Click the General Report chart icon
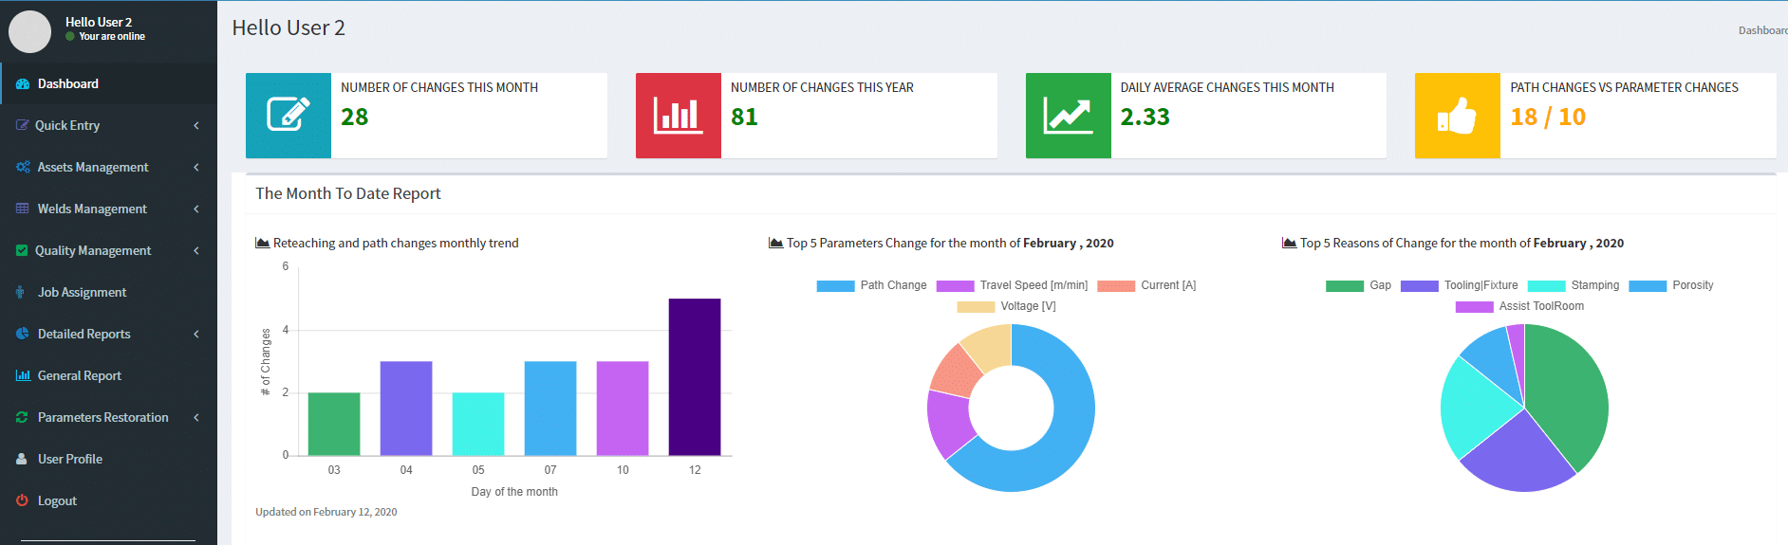Viewport: 1788px width, 545px height. [23, 375]
